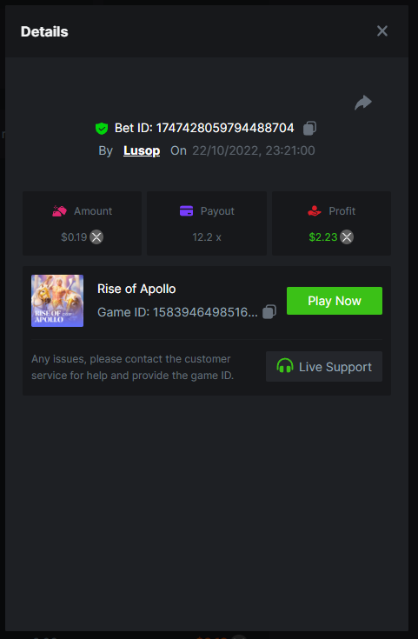Open Live Support chat

[x=324, y=366]
